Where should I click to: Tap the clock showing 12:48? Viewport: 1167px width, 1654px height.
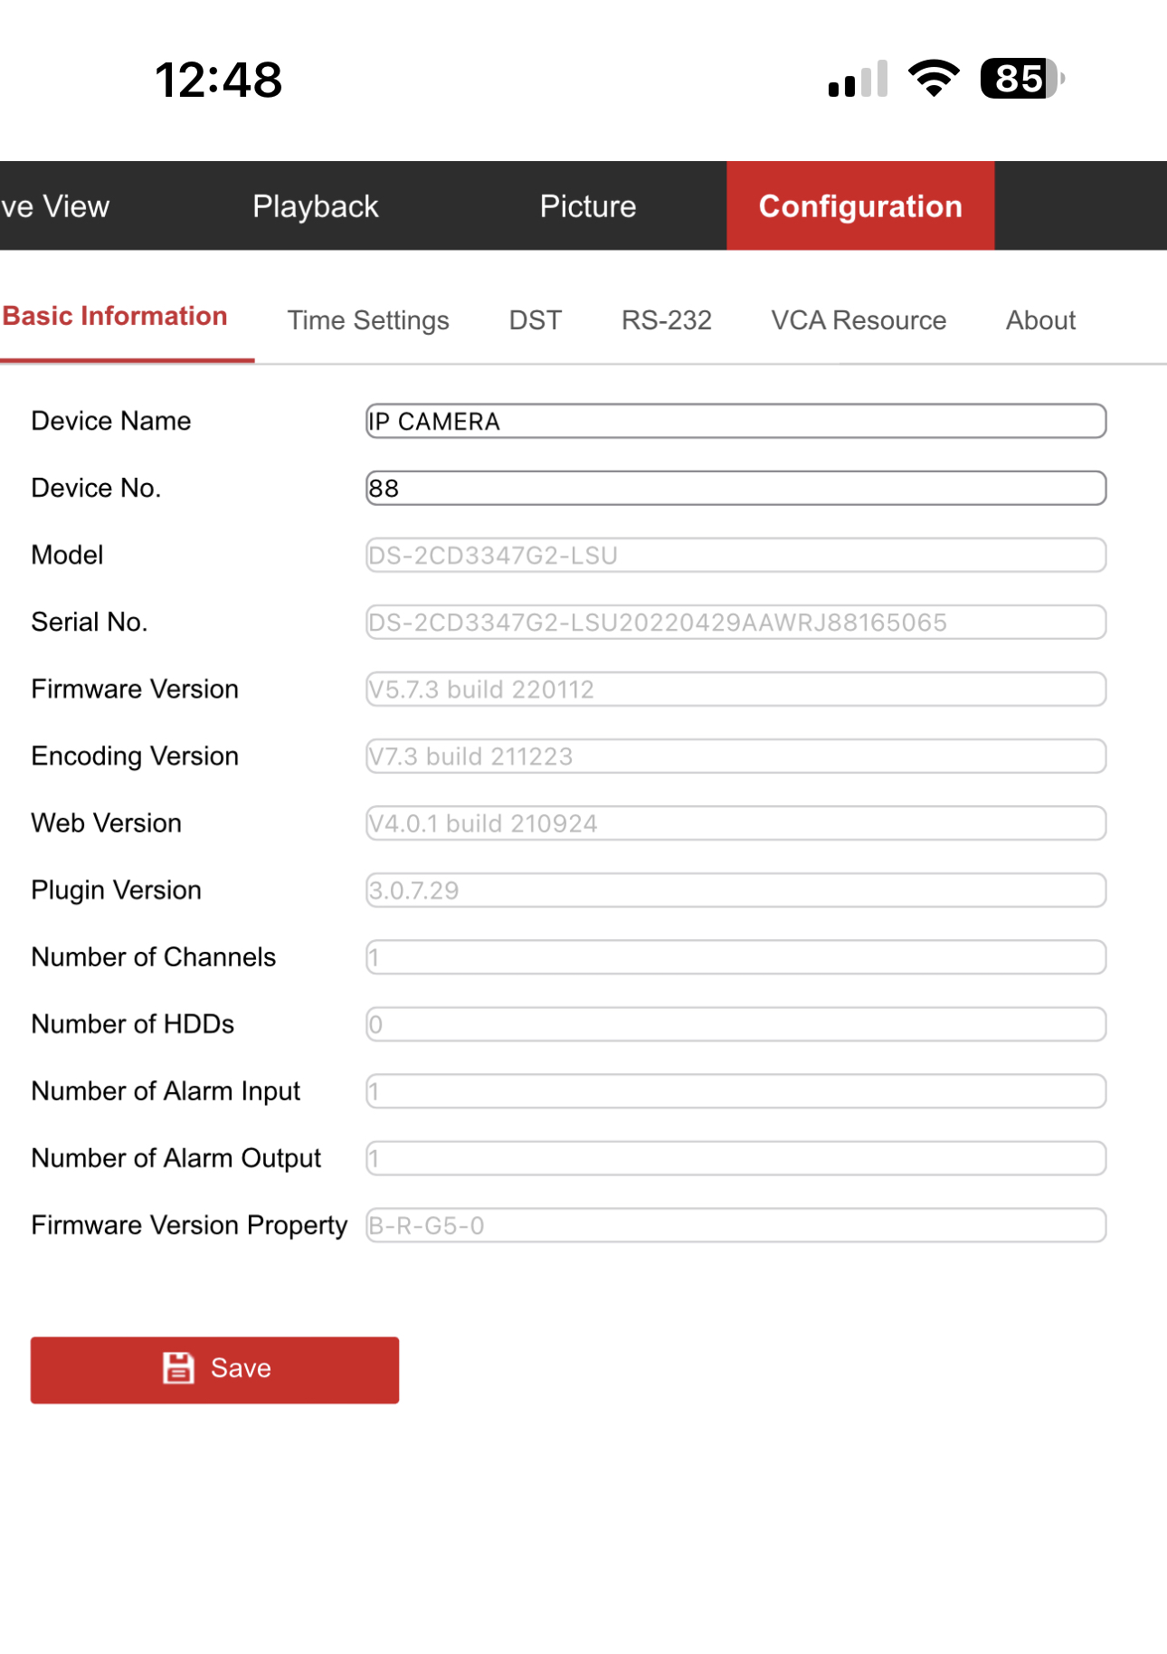tap(219, 80)
